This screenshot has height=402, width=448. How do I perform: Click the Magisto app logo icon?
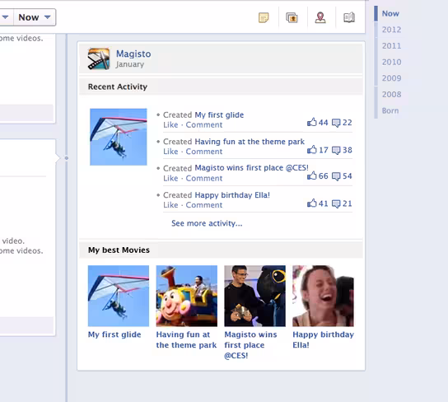pyautogui.click(x=99, y=58)
